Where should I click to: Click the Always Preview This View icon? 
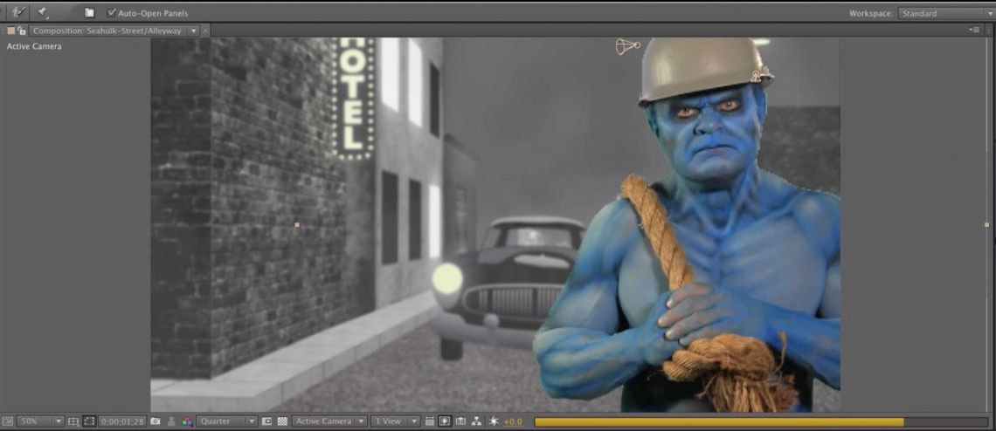pyautogui.click(x=7, y=421)
